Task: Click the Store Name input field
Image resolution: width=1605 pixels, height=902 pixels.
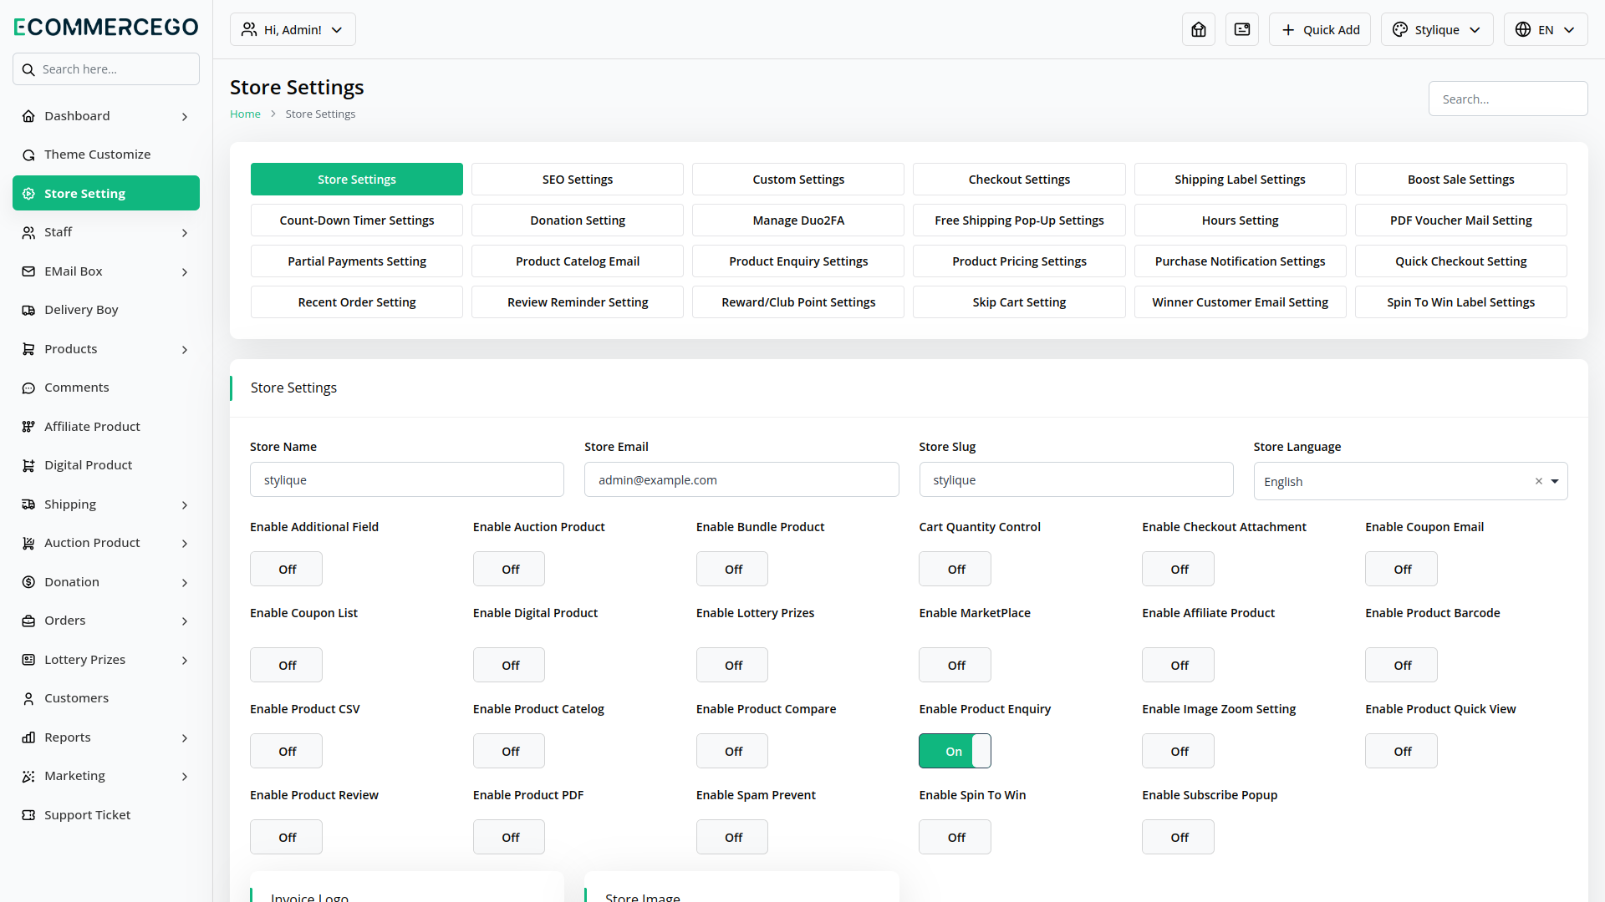Action: 407,479
